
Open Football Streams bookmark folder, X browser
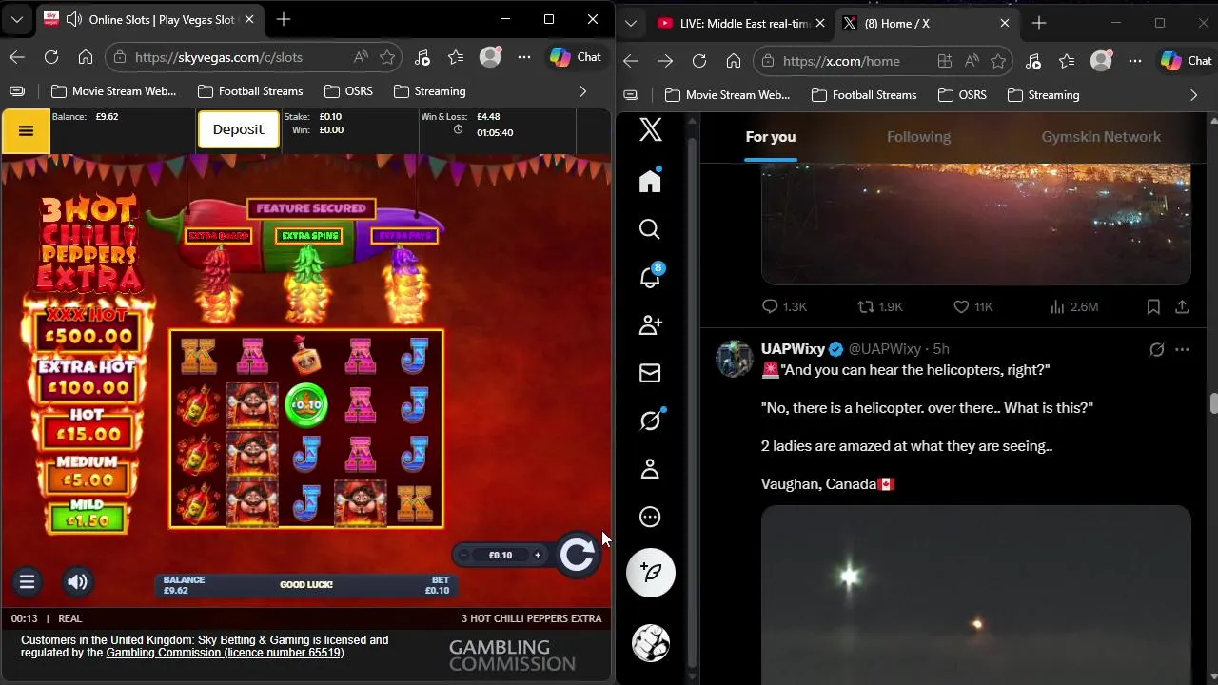[x=864, y=95]
